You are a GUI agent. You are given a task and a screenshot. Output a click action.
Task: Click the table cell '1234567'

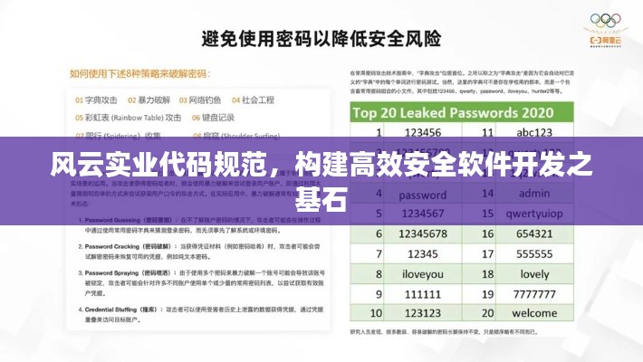423,214
